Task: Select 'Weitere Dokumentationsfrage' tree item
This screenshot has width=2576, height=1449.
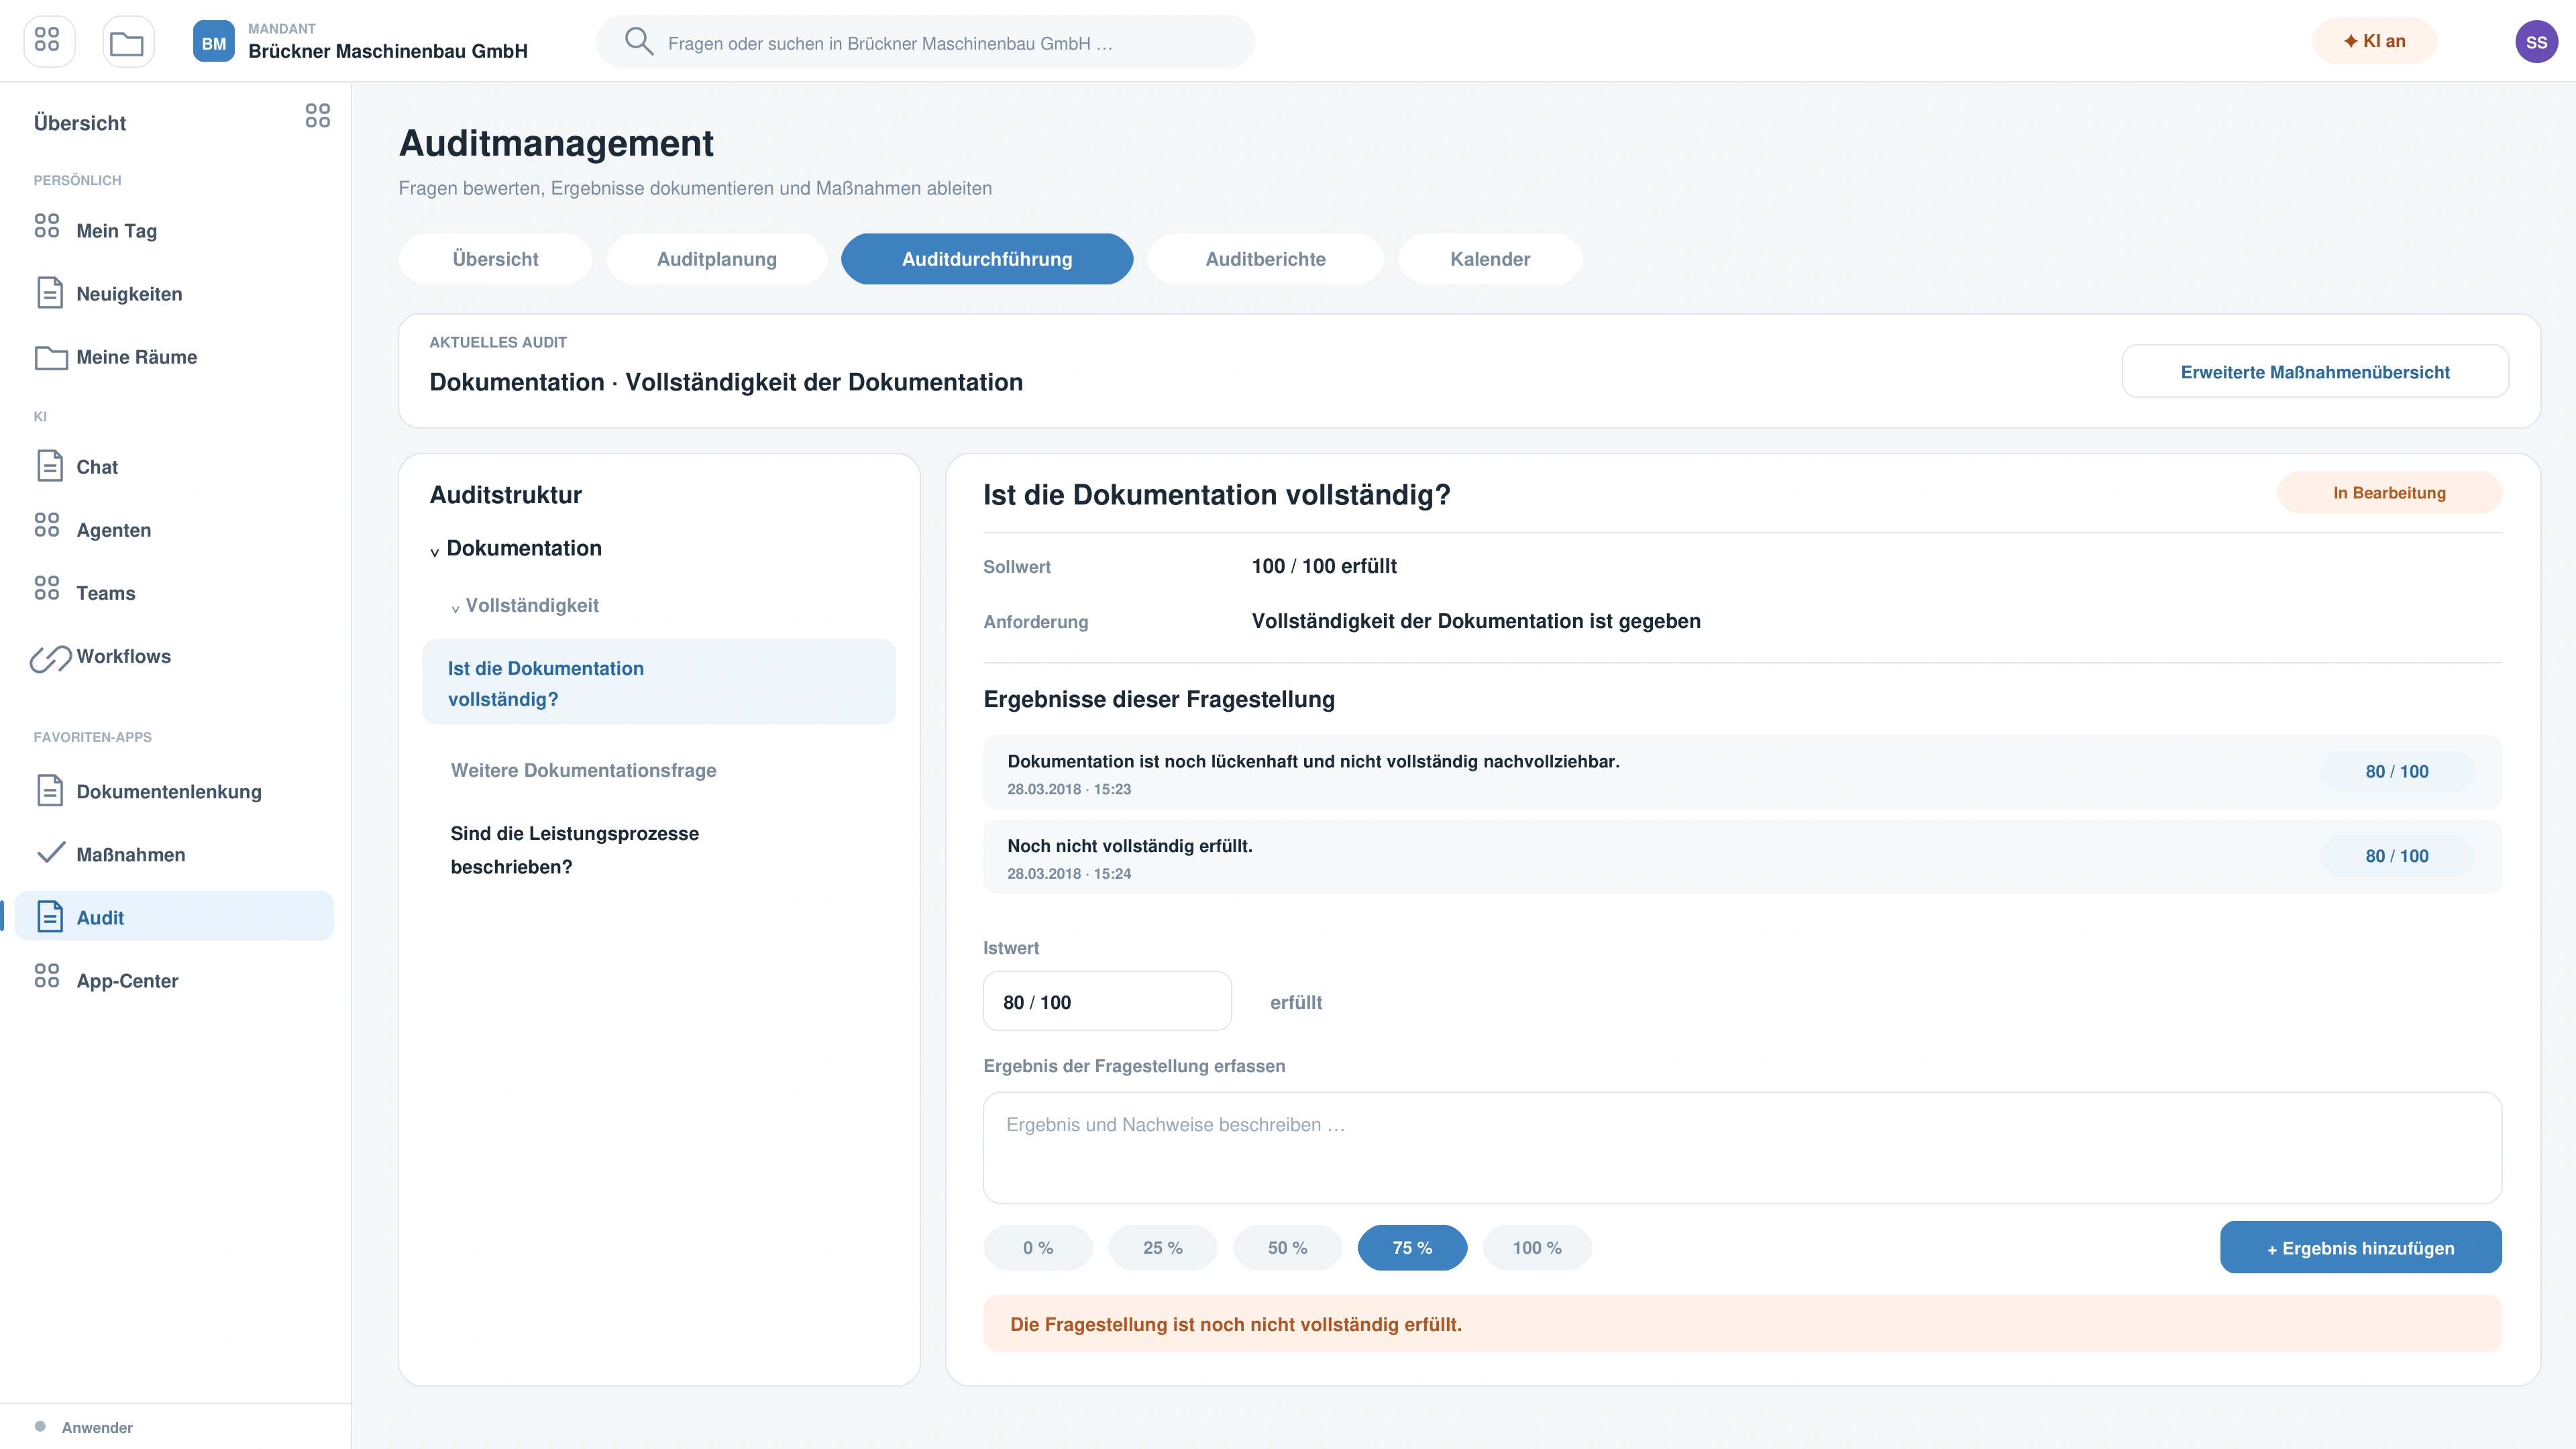Action: (583, 770)
